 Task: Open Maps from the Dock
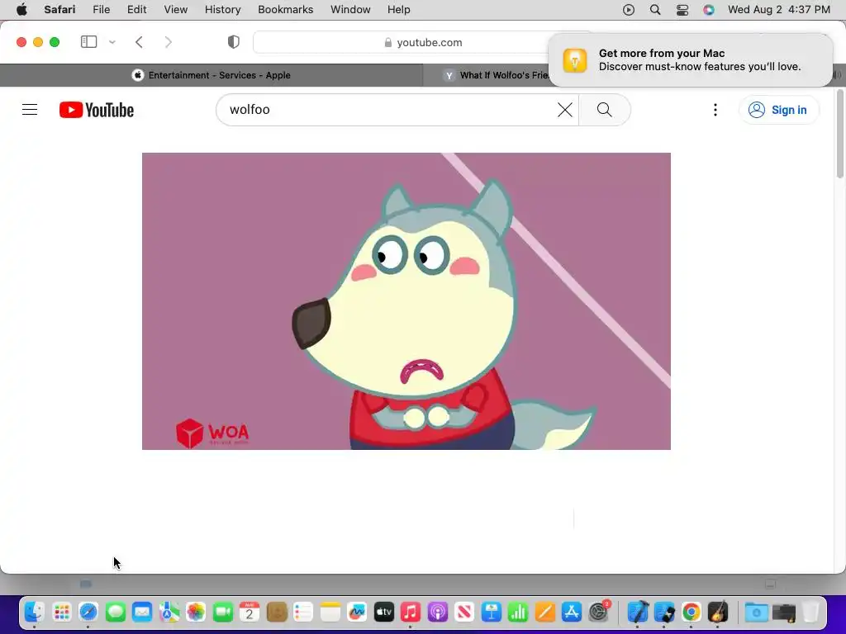169,613
